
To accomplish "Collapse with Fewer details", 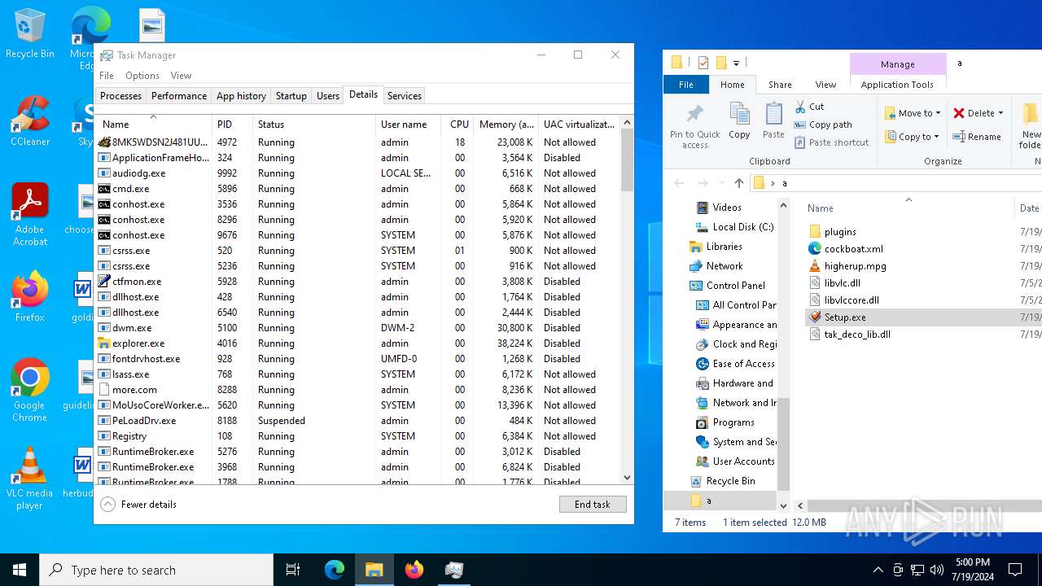I will pyautogui.click(x=138, y=505).
